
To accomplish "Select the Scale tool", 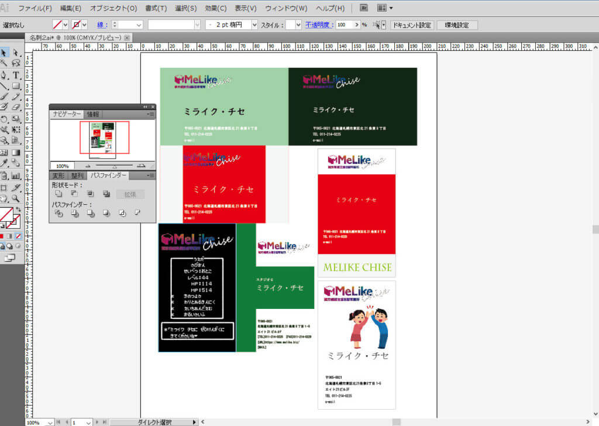I will 16,119.
